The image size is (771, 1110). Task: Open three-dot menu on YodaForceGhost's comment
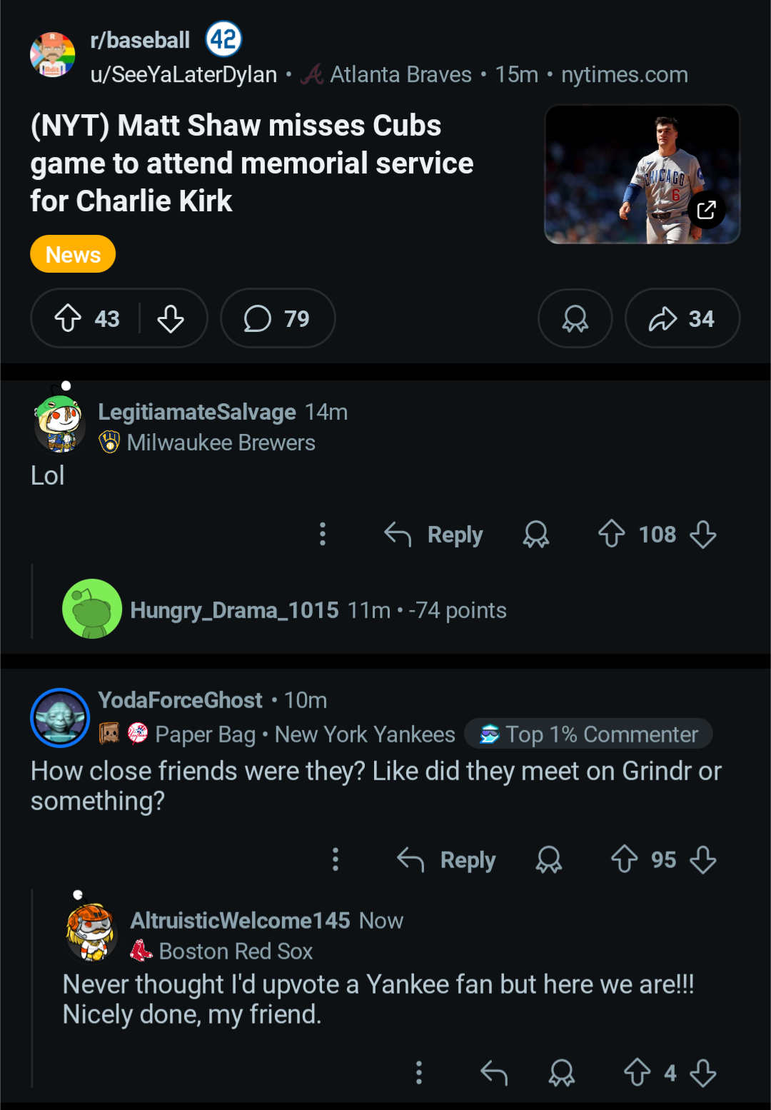(336, 859)
